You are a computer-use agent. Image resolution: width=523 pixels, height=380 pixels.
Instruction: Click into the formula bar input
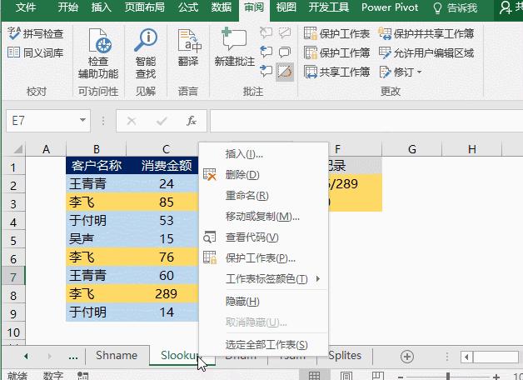(366, 121)
